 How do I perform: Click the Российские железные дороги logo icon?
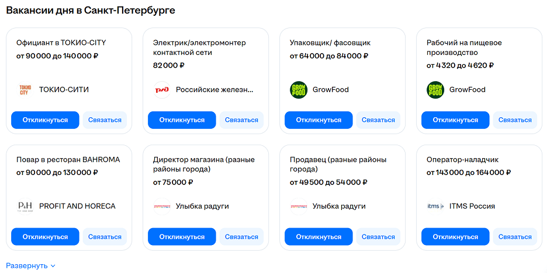161,90
